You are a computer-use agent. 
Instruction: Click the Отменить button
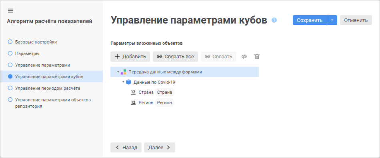[356, 20]
